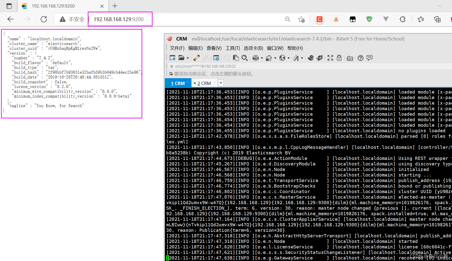The height and width of the screenshot is (261, 452).
Task: Click the disconnect icon in Xshell toolbar
Action: 205,58
